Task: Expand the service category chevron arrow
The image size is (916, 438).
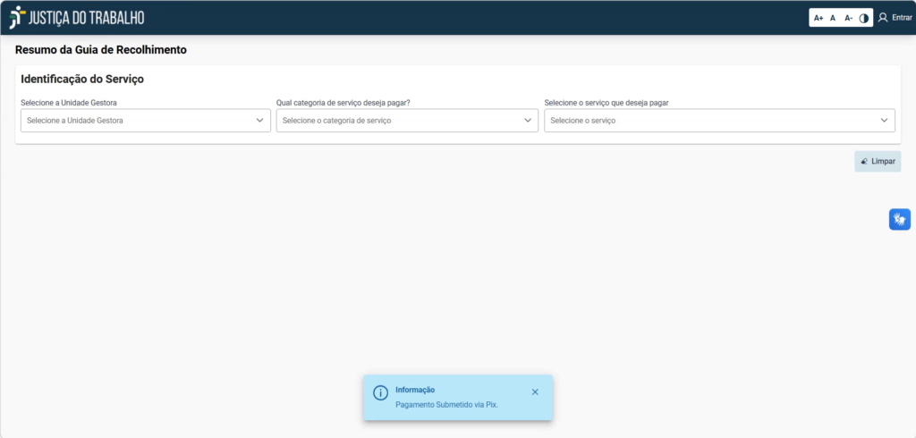Action: click(529, 121)
